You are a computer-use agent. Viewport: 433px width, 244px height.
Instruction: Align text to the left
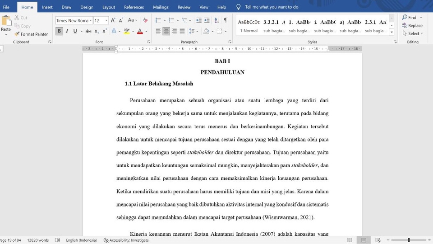pos(158,31)
